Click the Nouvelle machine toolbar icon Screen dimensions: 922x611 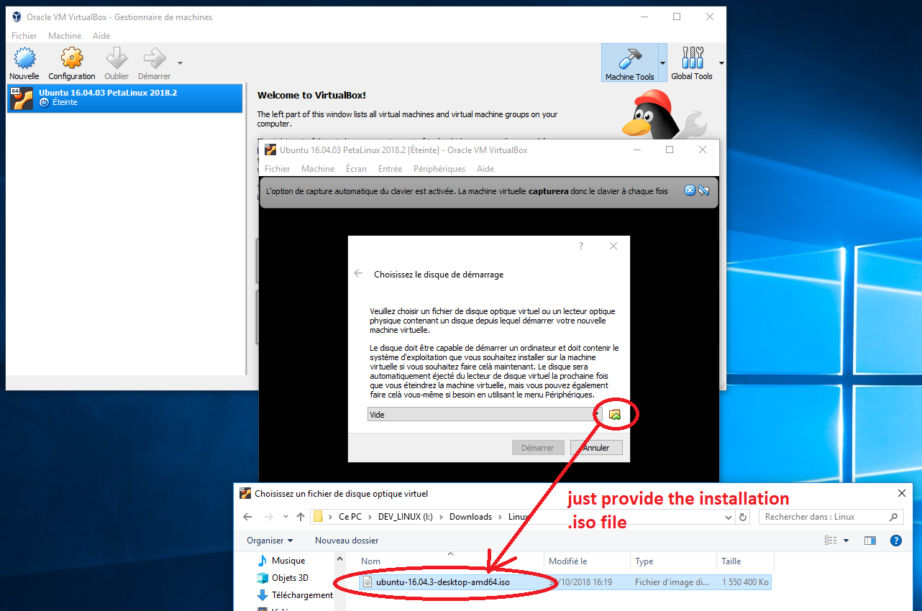pos(24,63)
